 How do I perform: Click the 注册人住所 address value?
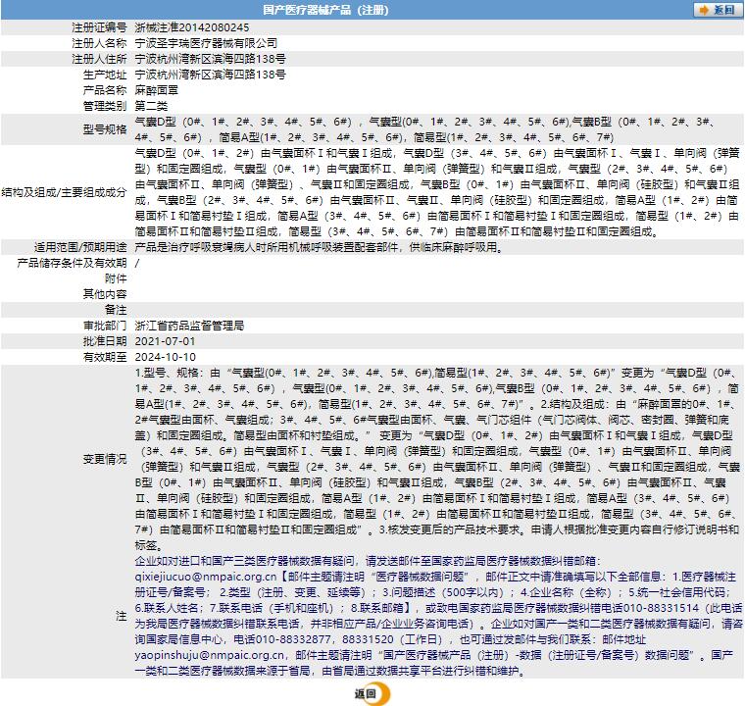pos(211,59)
